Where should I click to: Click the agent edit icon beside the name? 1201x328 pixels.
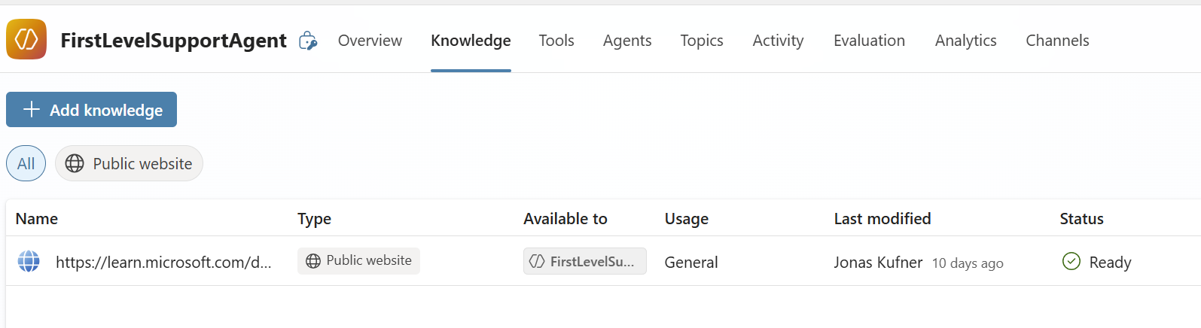click(x=307, y=41)
